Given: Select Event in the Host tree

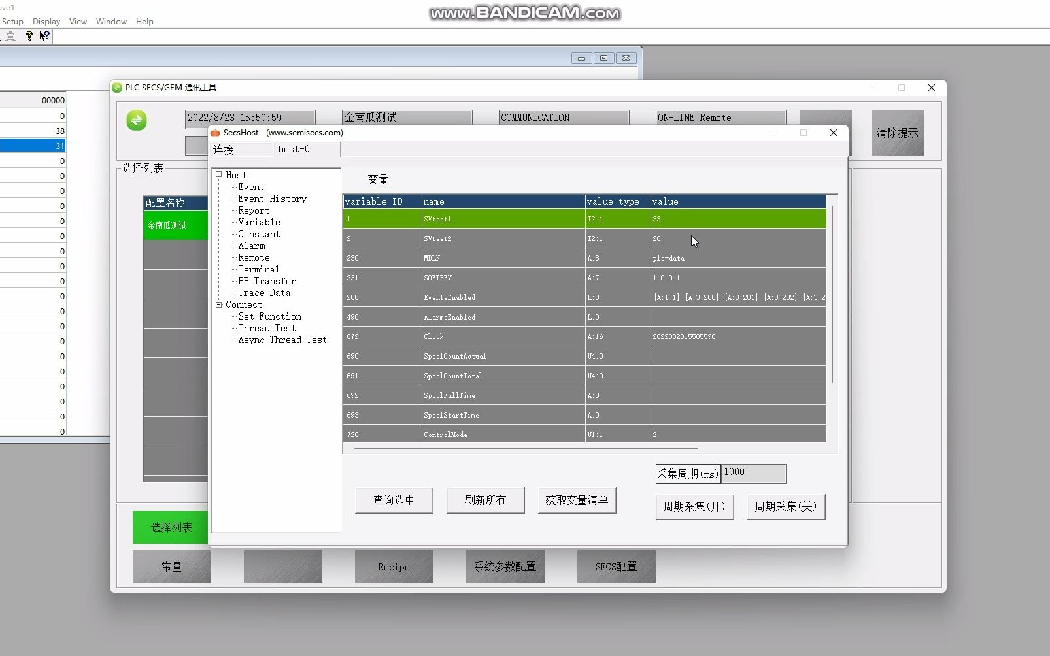Looking at the screenshot, I should (x=251, y=187).
